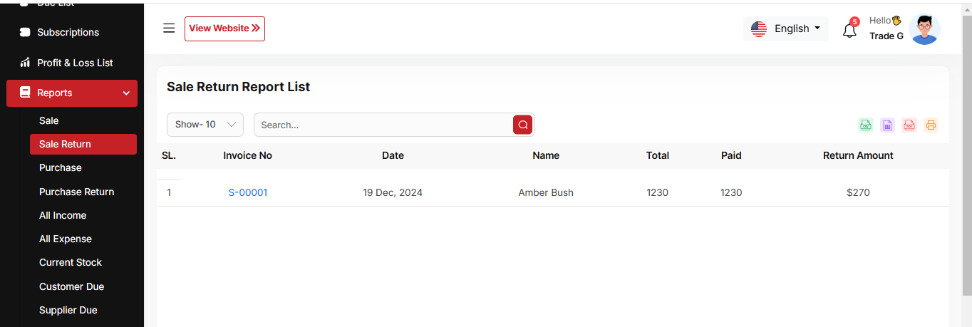Open the Customer Due report

point(71,286)
